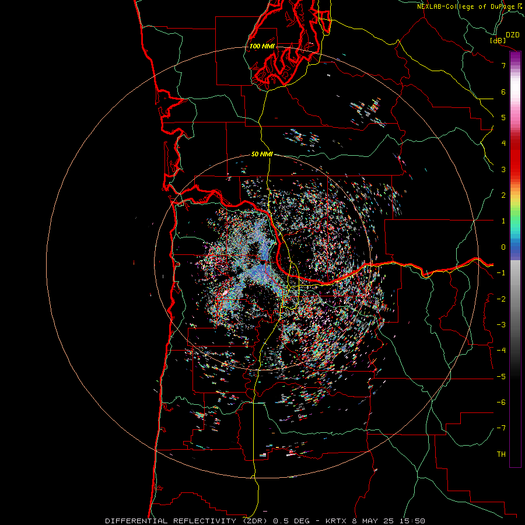Image resolution: width=525 pixels, height=525 pixels.
Task: Click the legend value 7
Action: (503, 65)
